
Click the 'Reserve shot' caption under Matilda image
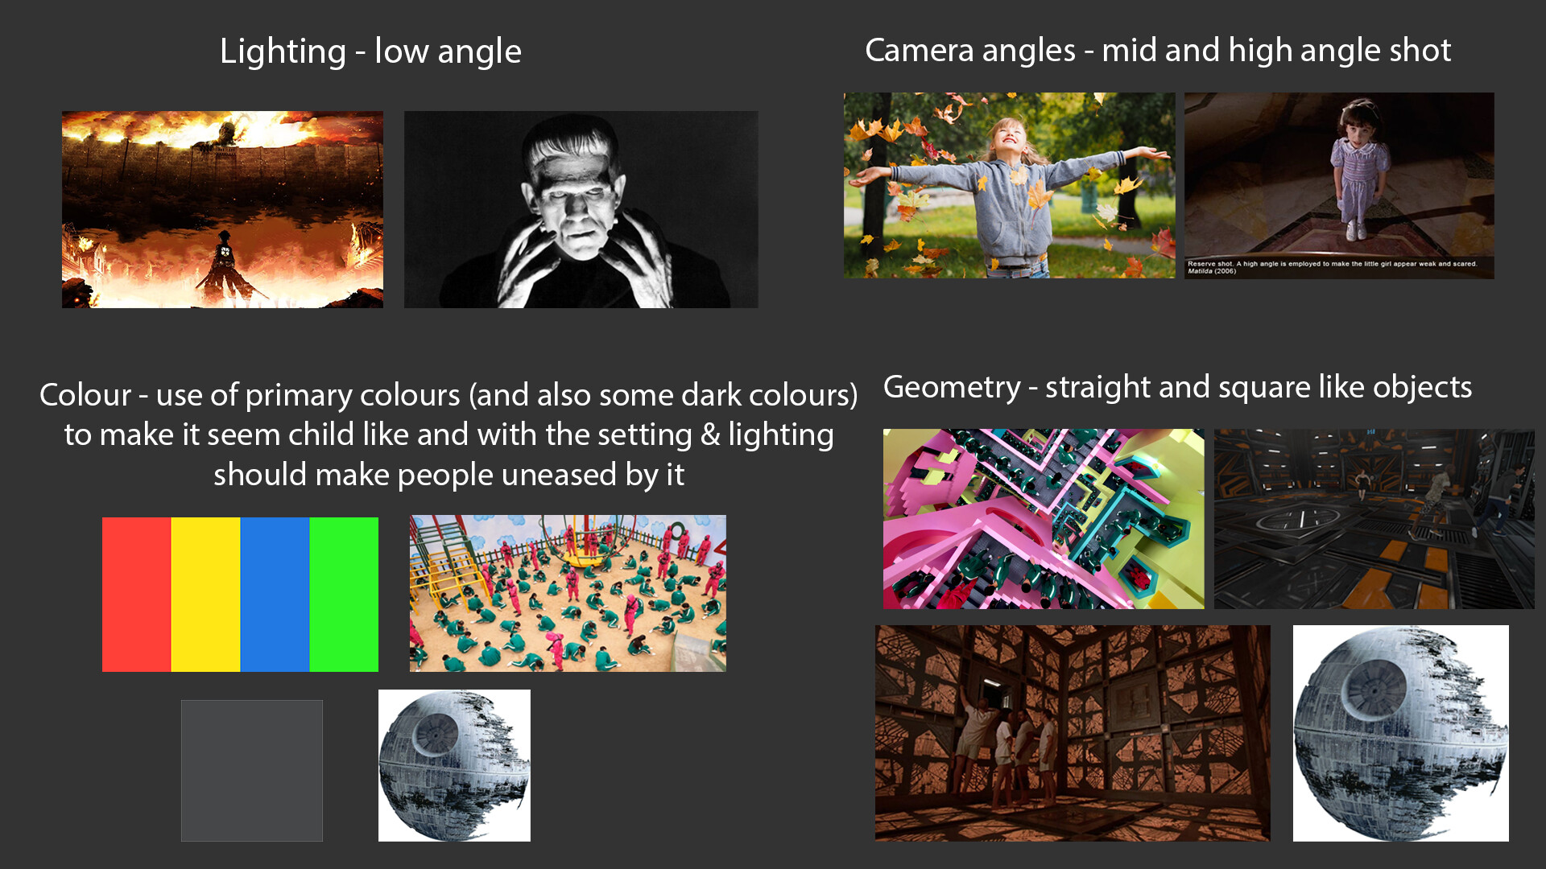point(1333,267)
